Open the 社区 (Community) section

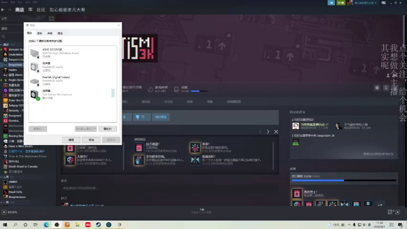coord(41,10)
